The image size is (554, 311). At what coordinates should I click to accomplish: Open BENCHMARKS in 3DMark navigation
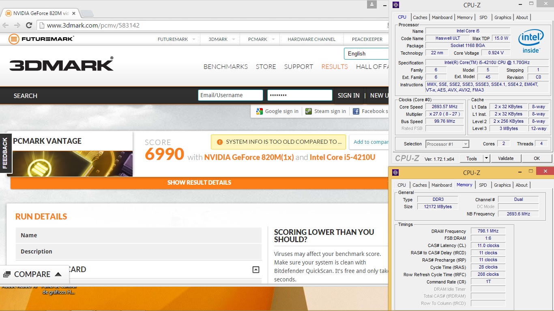(x=225, y=66)
